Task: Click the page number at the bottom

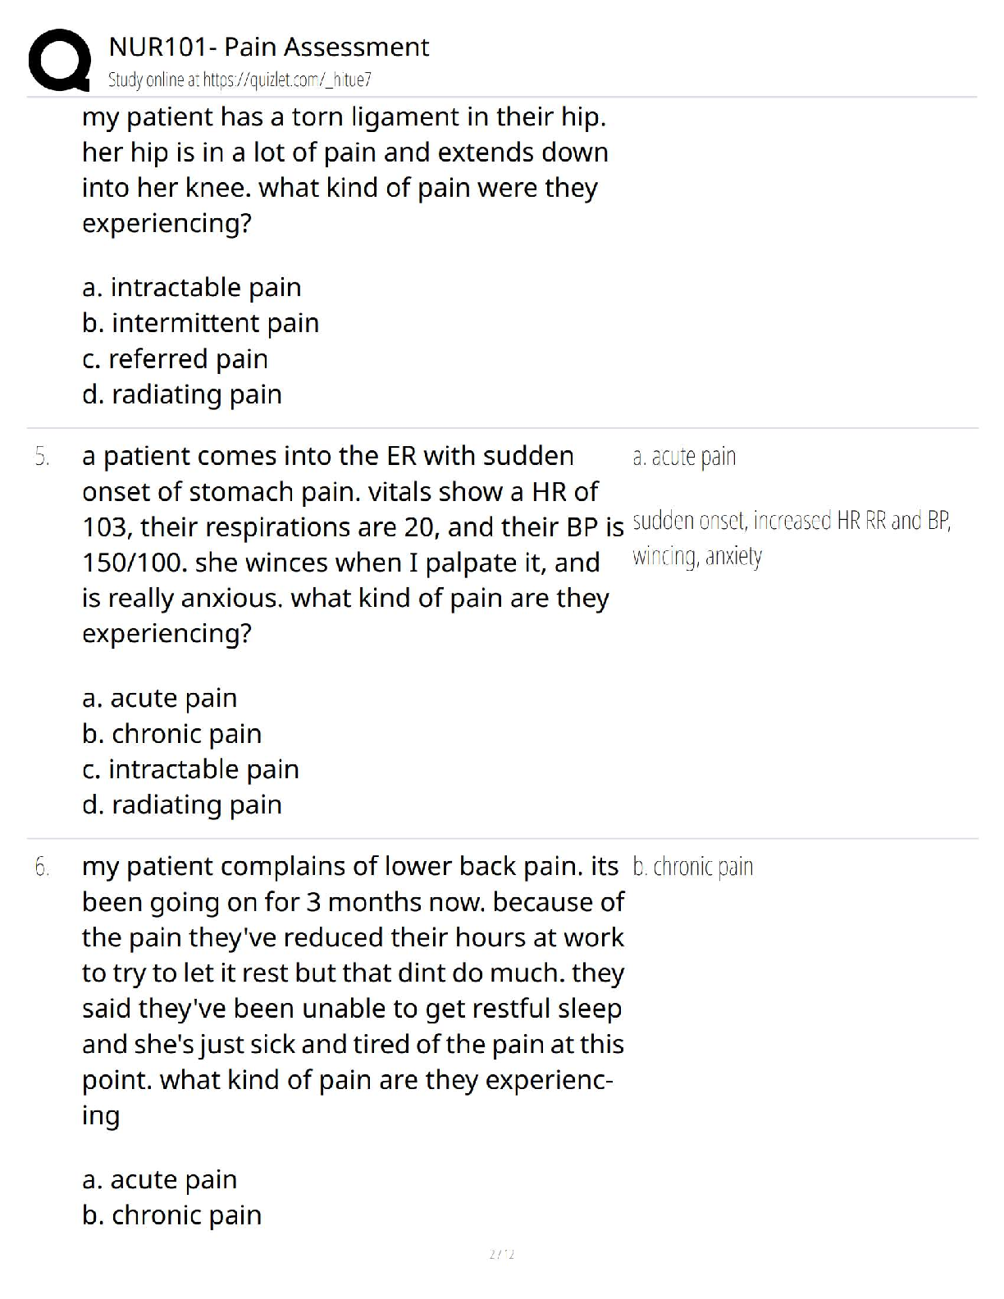Action: point(501,1254)
